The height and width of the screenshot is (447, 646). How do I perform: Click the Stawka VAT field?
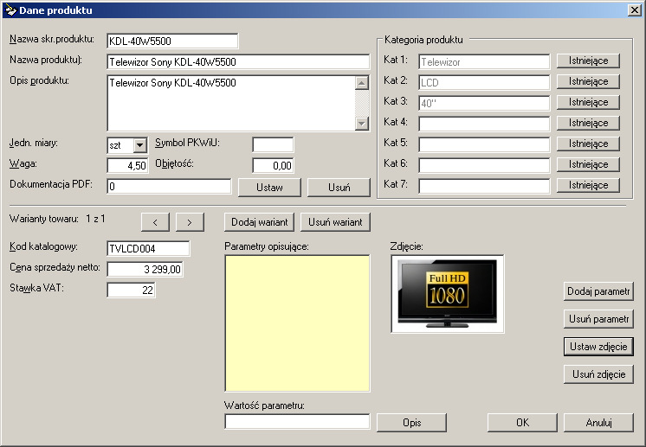131,290
